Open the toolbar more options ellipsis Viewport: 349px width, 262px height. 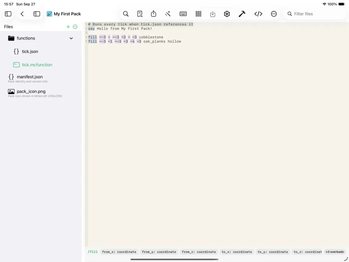tap(274, 14)
